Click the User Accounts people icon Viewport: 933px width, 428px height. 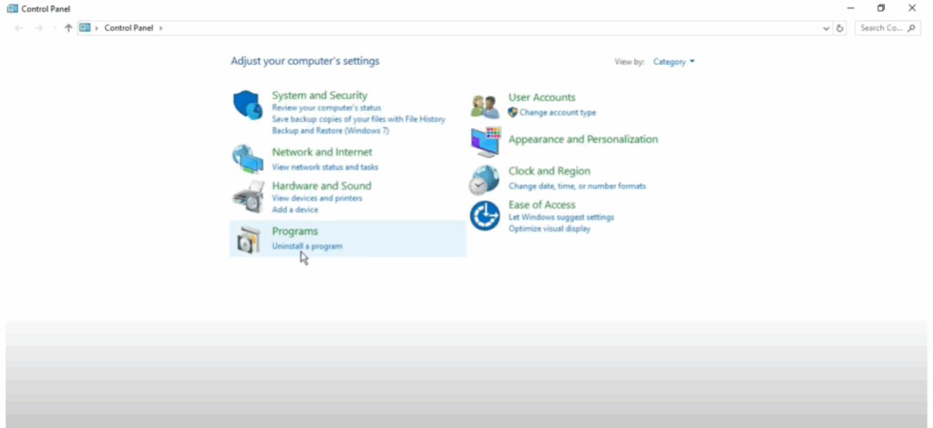coord(485,106)
